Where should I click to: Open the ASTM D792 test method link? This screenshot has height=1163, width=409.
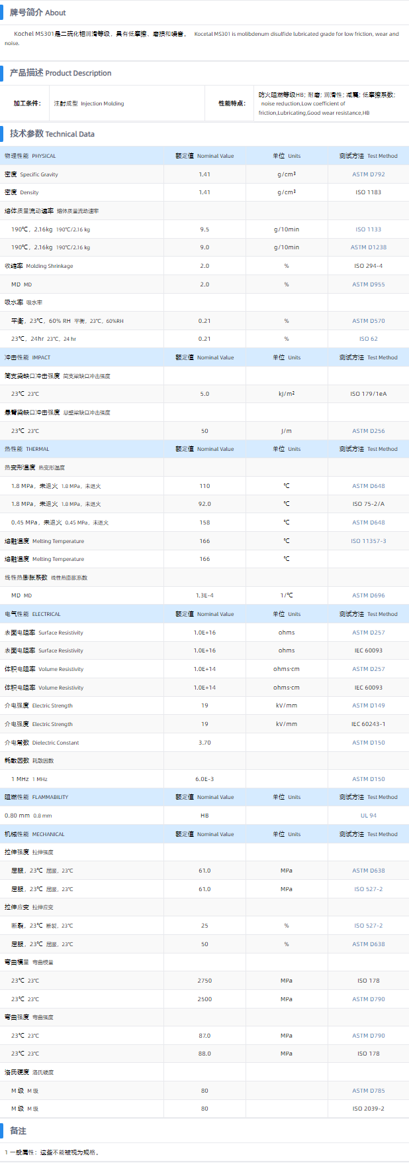click(x=368, y=174)
